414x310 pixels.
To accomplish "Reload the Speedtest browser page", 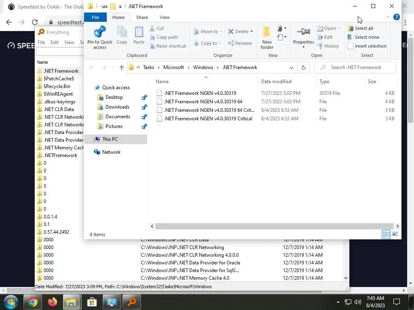I will pos(35,22).
